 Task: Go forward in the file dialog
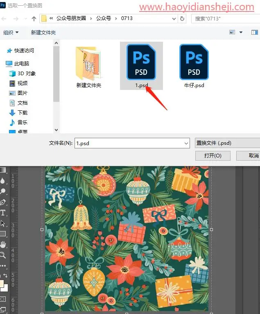(x=16, y=19)
